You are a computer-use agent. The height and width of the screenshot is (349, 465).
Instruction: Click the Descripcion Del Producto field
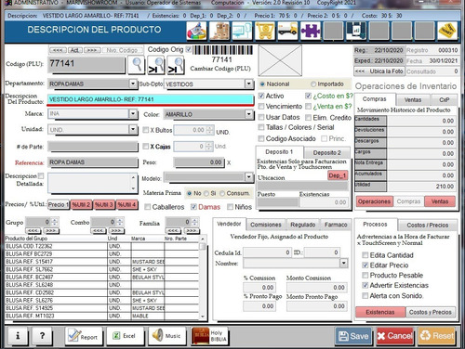[x=151, y=99]
